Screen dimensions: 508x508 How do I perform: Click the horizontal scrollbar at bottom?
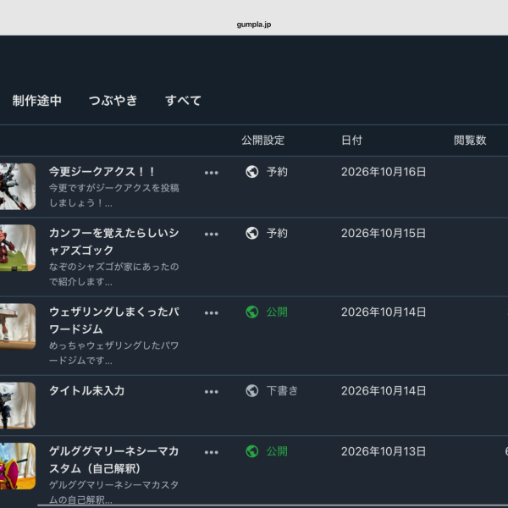[x=273, y=505]
